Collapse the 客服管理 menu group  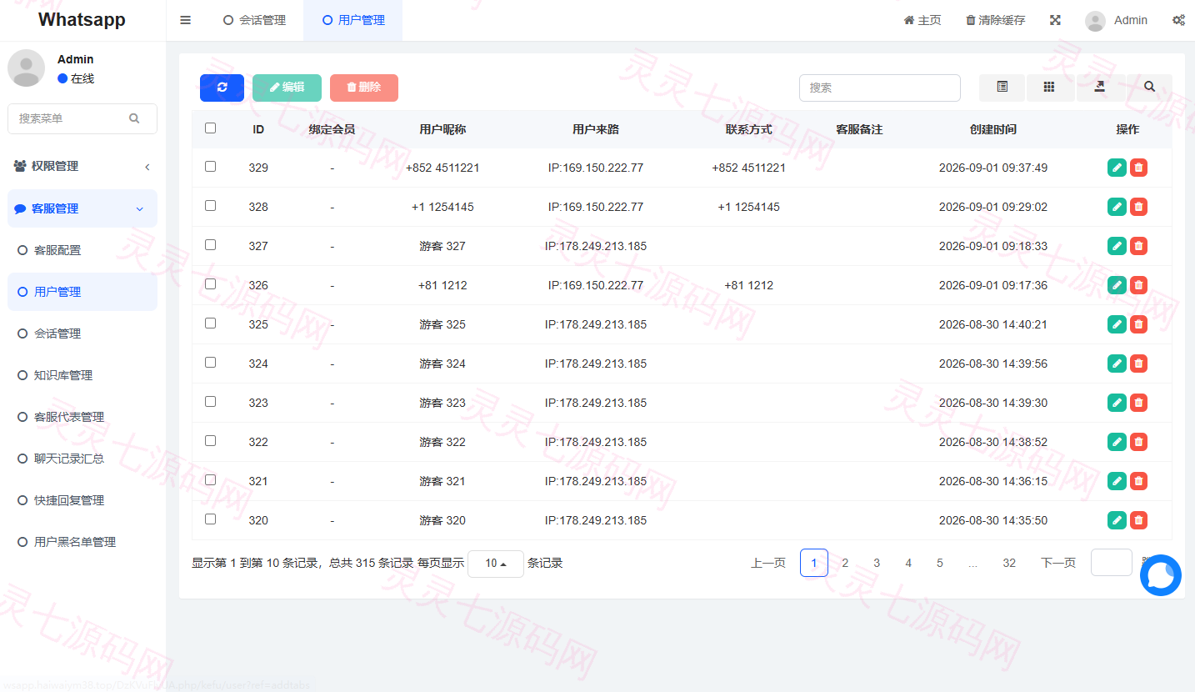point(82,208)
